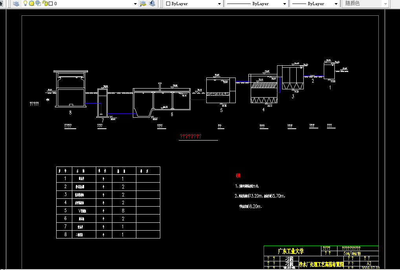Open the ByLayer color dropdown arrow
This screenshot has width=400, height=270.
click(219, 4)
